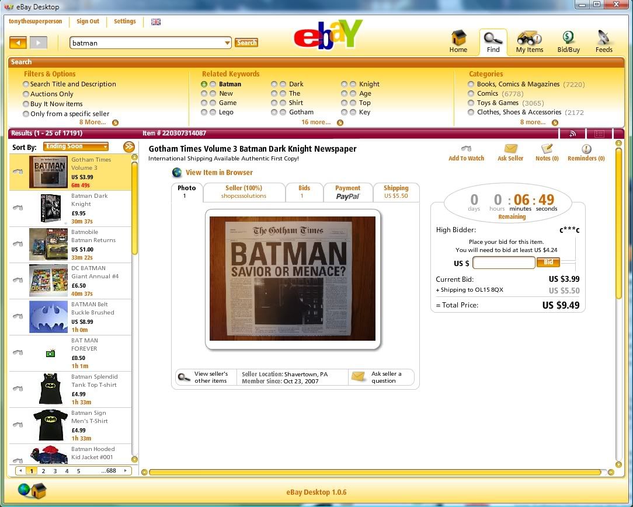Toggle Auctions Only filter
Image resolution: width=633 pixels, height=507 pixels.
pos(26,94)
